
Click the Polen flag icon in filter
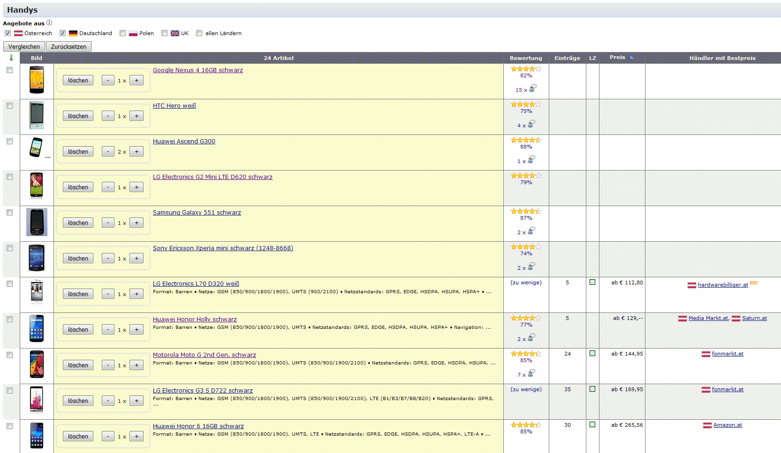(133, 33)
